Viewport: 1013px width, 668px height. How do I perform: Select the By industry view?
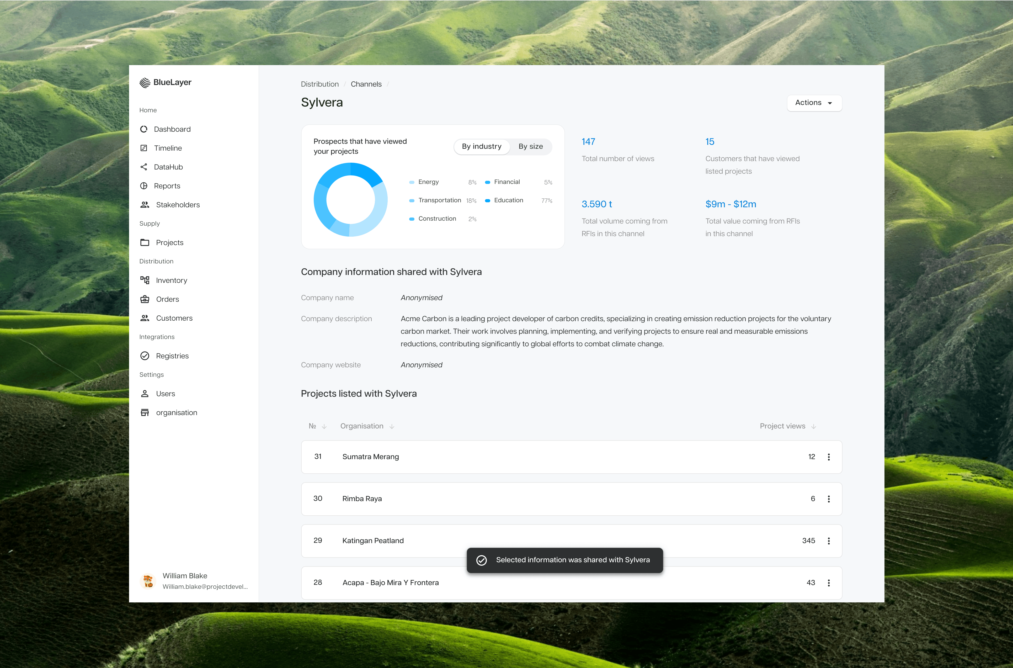pyautogui.click(x=482, y=147)
